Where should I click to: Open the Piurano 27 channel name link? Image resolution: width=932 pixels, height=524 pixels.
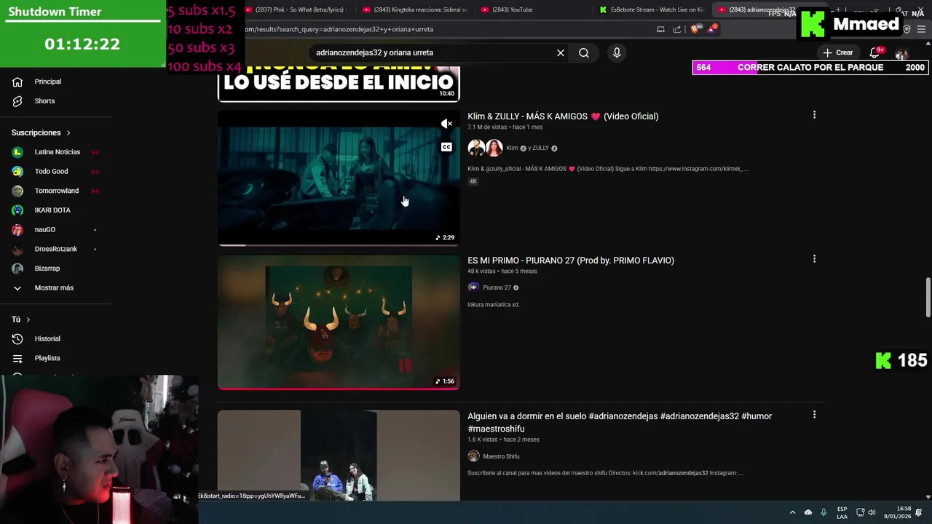click(x=497, y=287)
